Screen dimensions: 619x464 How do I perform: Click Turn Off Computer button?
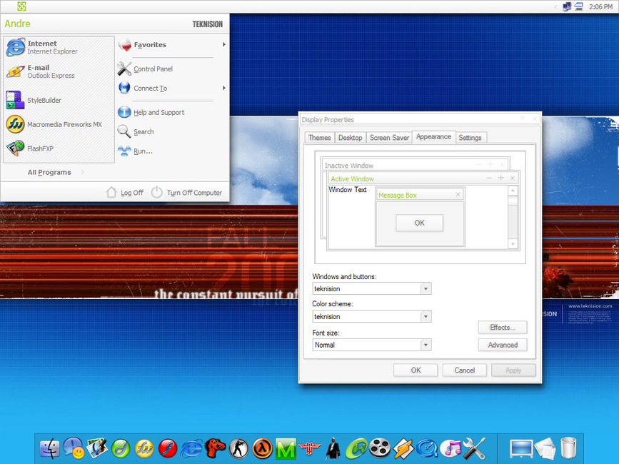pos(187,193)
